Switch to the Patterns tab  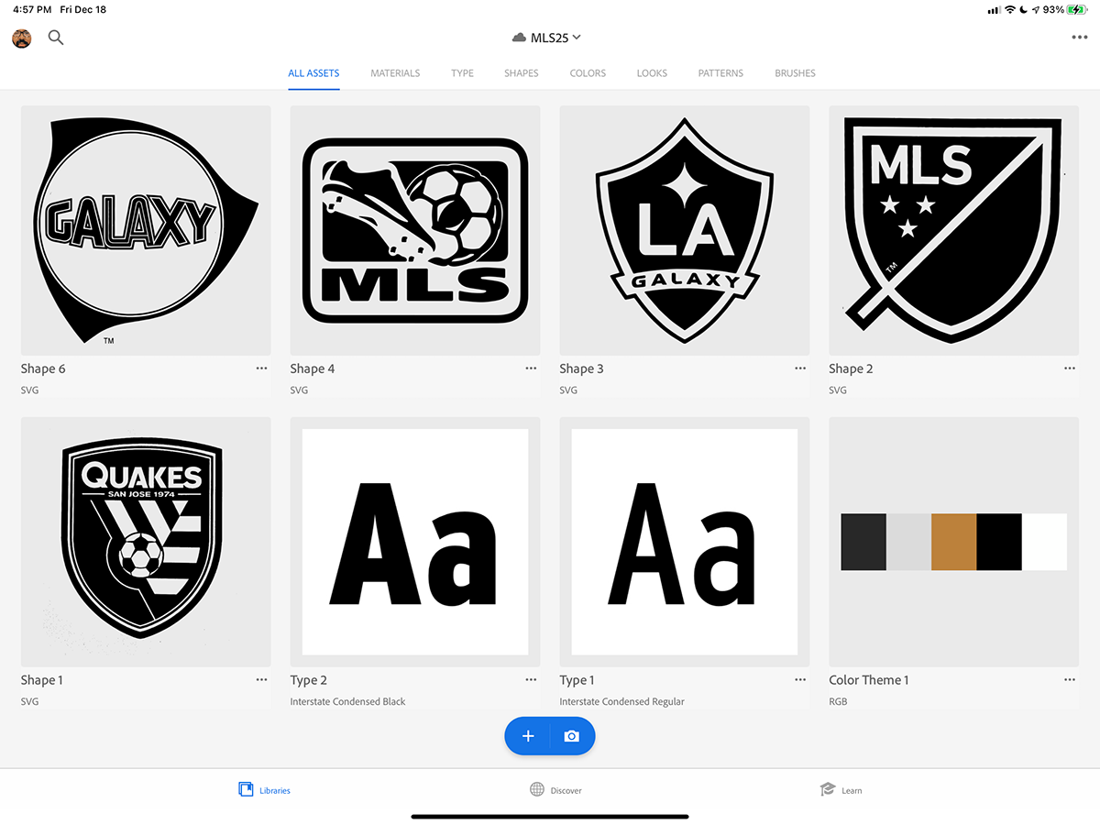click(x=720, y=73)
